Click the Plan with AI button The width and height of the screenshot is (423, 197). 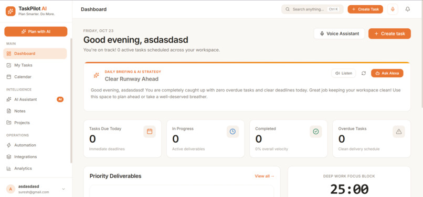[x=36, y=31]
